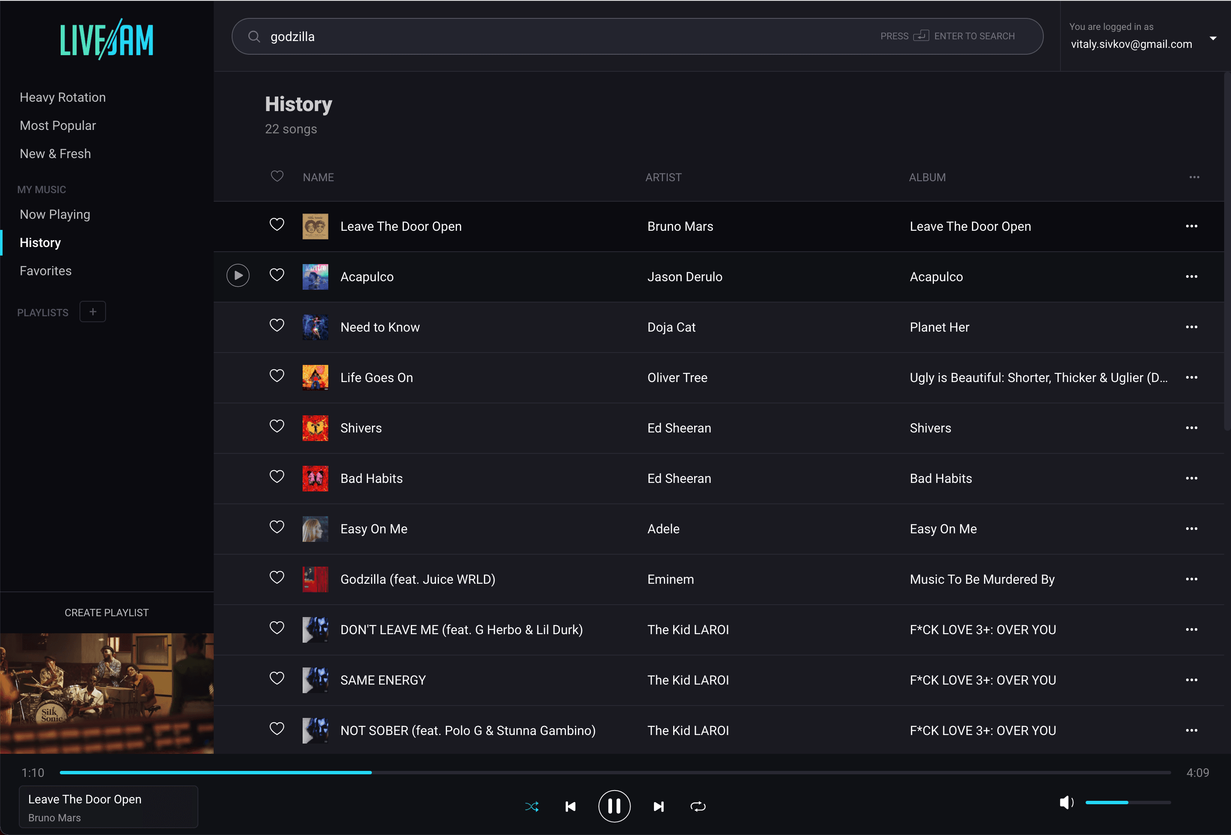Go to New & Fresh

pyautogui.click(x=55, y=153)
